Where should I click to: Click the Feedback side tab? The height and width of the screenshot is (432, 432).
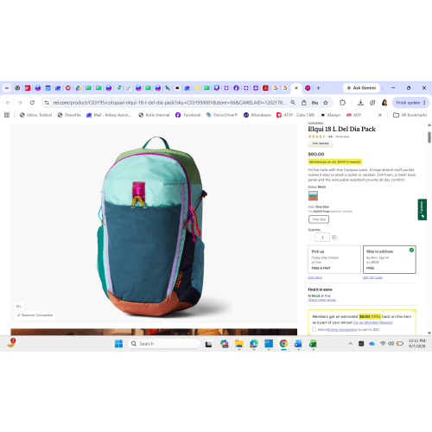click(422, 209)
